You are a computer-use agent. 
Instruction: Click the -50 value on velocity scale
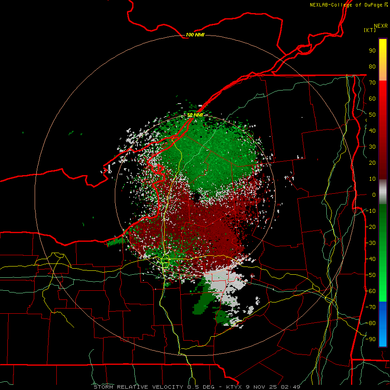370,275
